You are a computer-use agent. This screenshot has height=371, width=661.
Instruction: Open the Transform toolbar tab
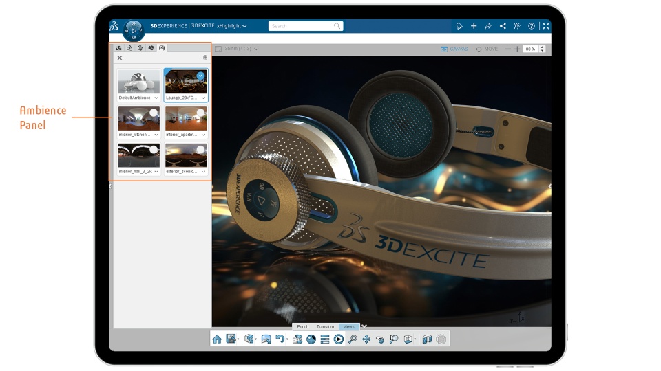coord(326,326)
